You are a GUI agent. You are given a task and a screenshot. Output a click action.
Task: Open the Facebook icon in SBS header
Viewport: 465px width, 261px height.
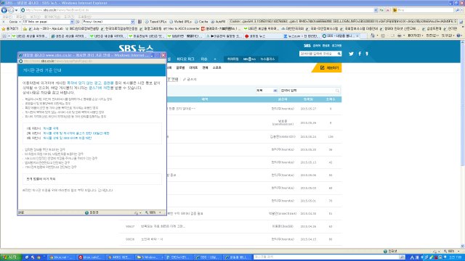pyautogui.click(x=360, y=54)
